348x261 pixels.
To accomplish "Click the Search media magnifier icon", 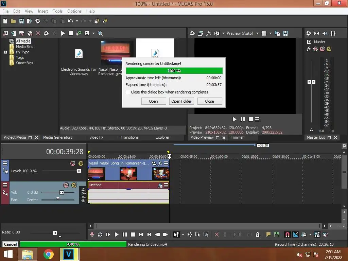I will pyautogui.click(x=100, y=33).
